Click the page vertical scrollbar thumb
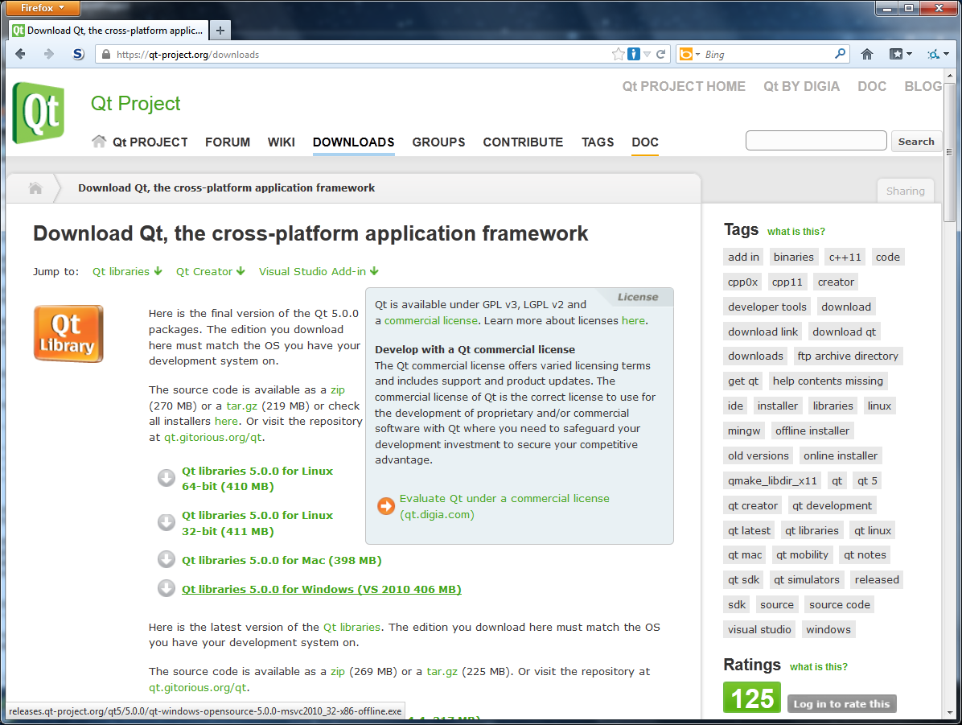 pyautogui.click(x=949, y=151)
